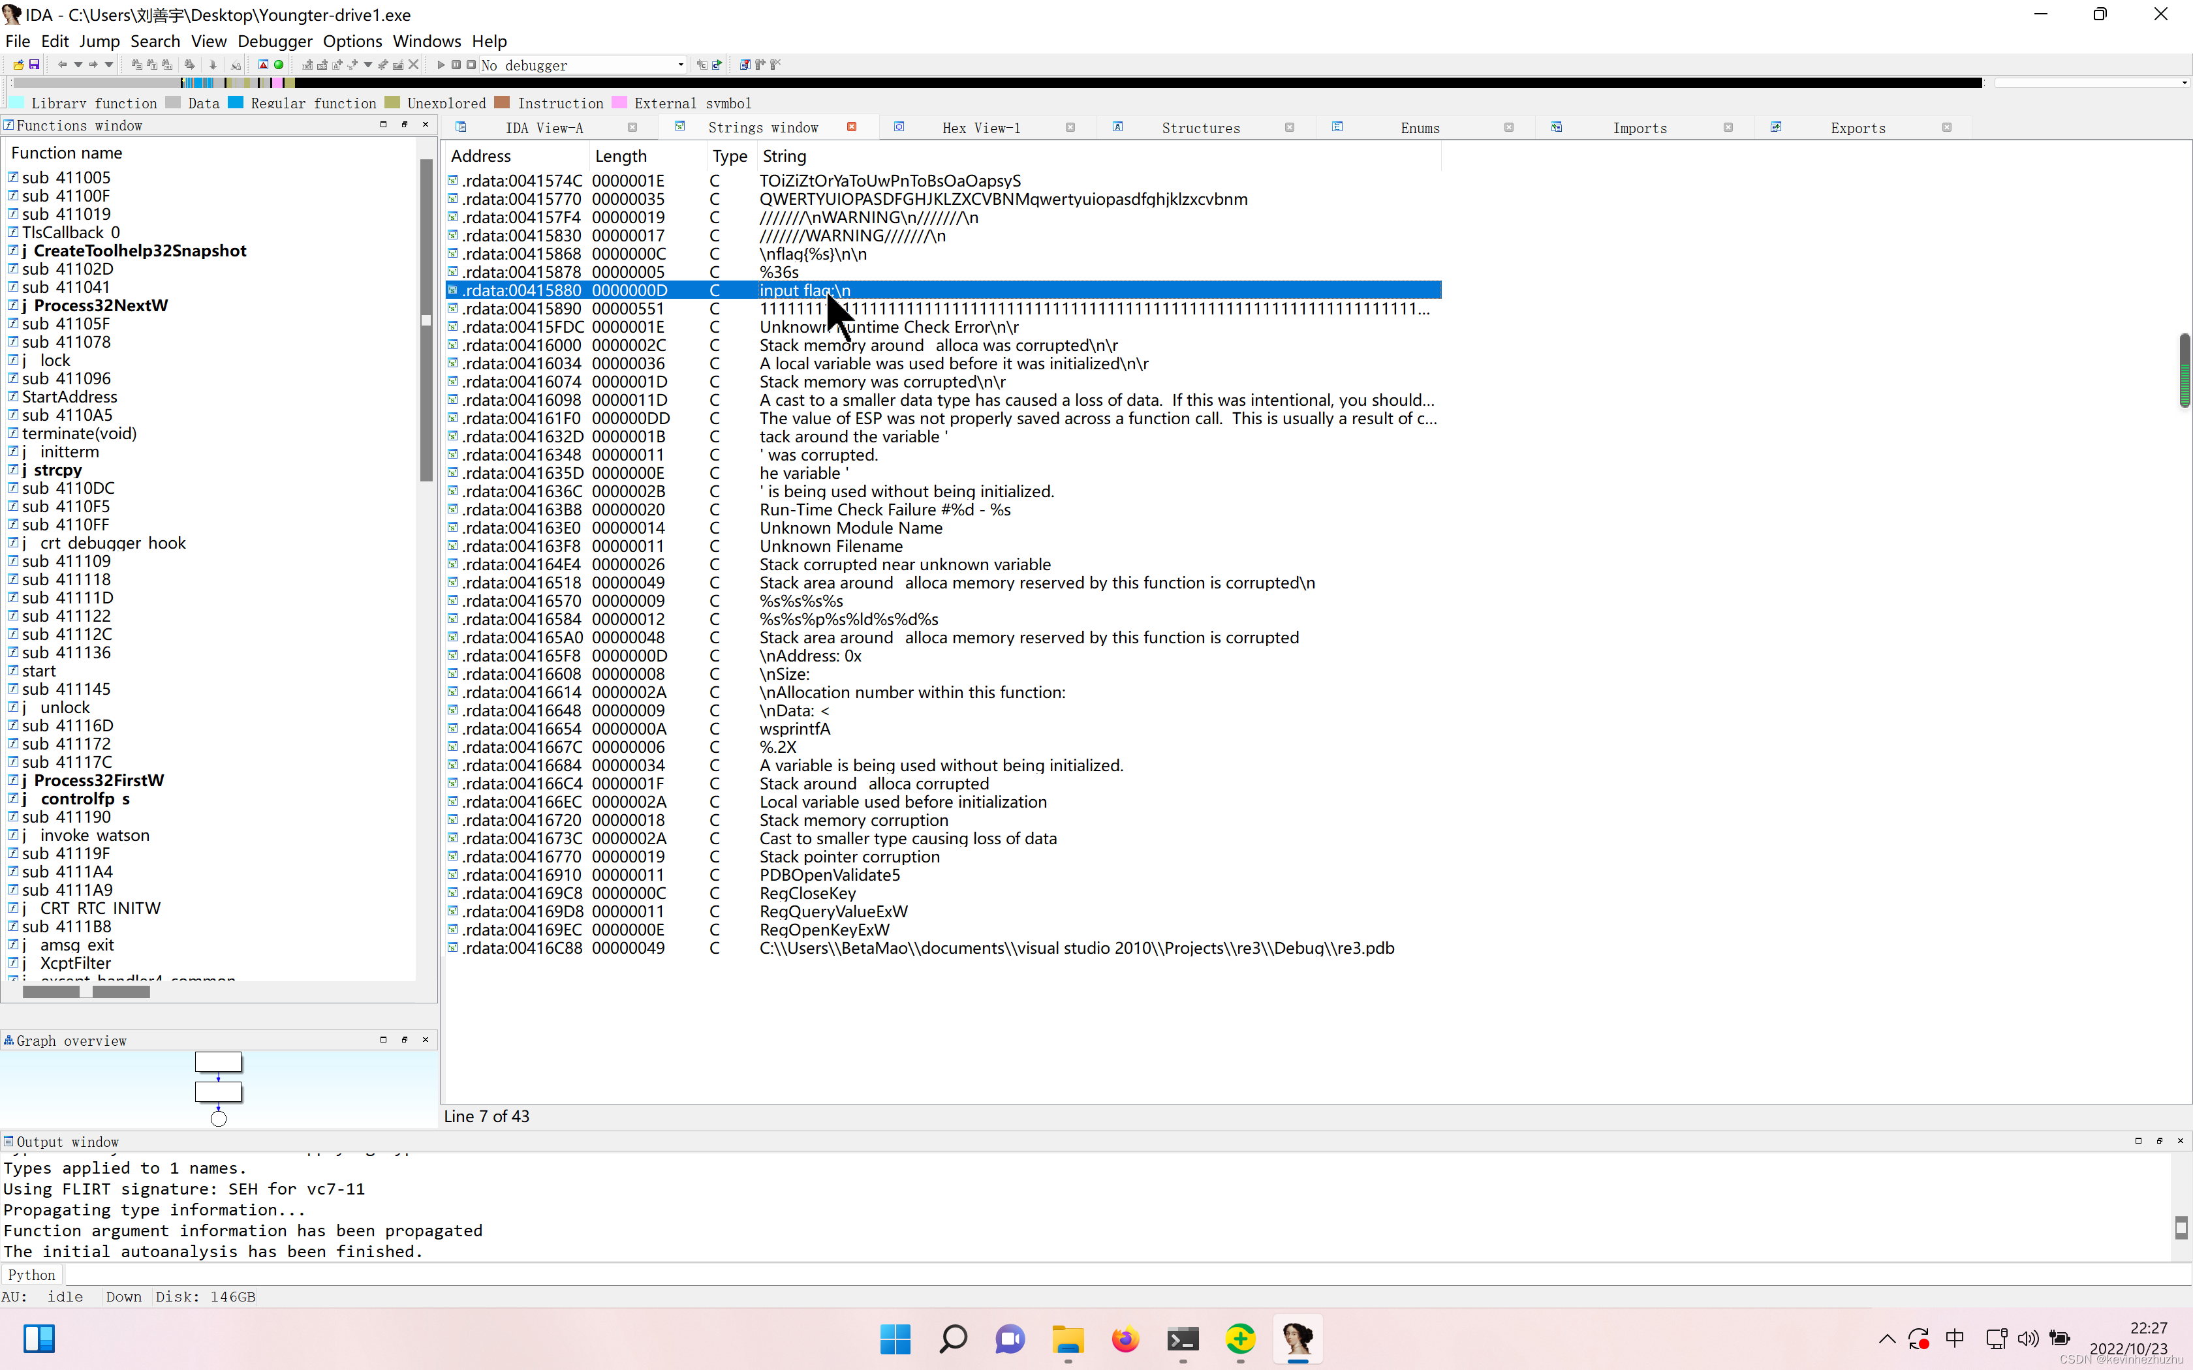
Task: Expand the toolbar demangled names dropdown arrow
Action: (x=368, y=65)
